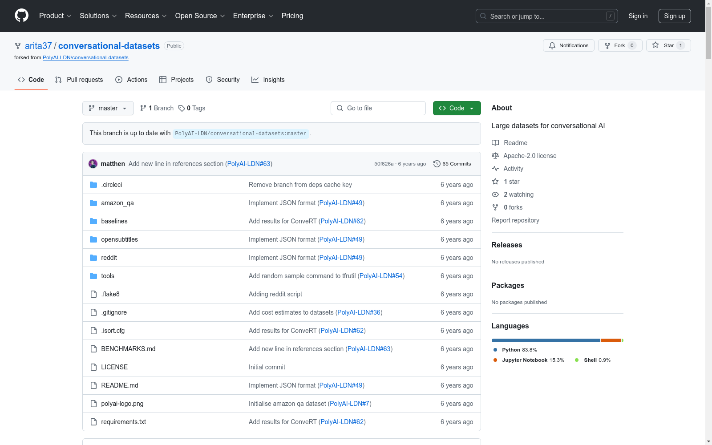View the 65 Commits history link
The height and width of the screenshot is (445, 712).
452,164
